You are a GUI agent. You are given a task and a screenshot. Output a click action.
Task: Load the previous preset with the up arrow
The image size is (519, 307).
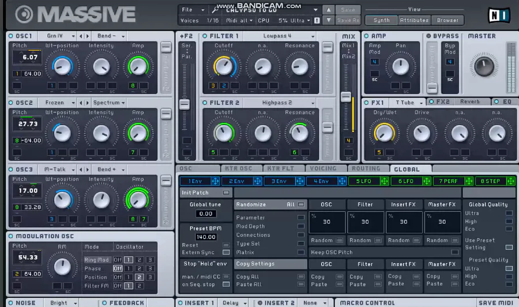click(328, 10)
